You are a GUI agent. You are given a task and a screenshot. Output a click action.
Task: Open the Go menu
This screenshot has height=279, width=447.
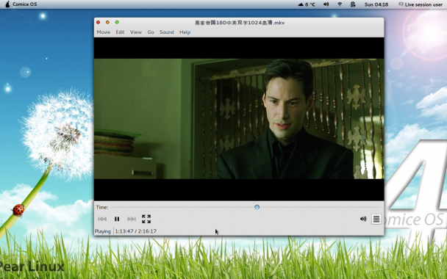pyautogui.click(x=151, y=32)
